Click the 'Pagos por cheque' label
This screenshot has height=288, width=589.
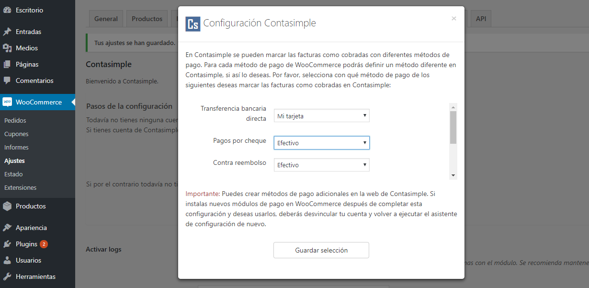[239, 140]
